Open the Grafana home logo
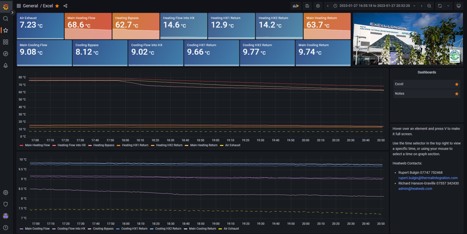The image size is (467, 234). [x=5, y=6]
